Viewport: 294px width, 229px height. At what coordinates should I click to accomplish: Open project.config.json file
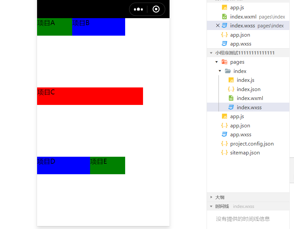[x=248, y=144]
